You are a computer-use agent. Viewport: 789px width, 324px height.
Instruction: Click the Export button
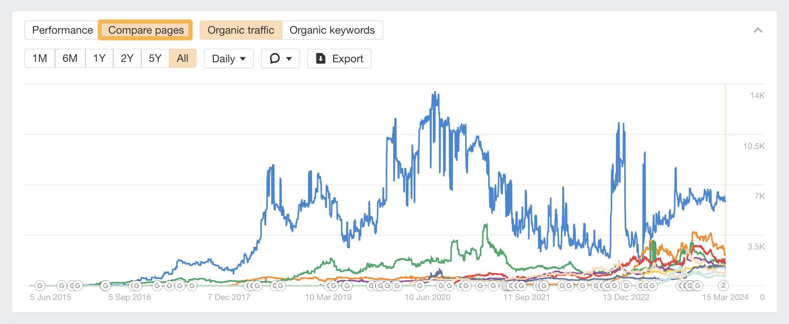click(x=339, y=58)
